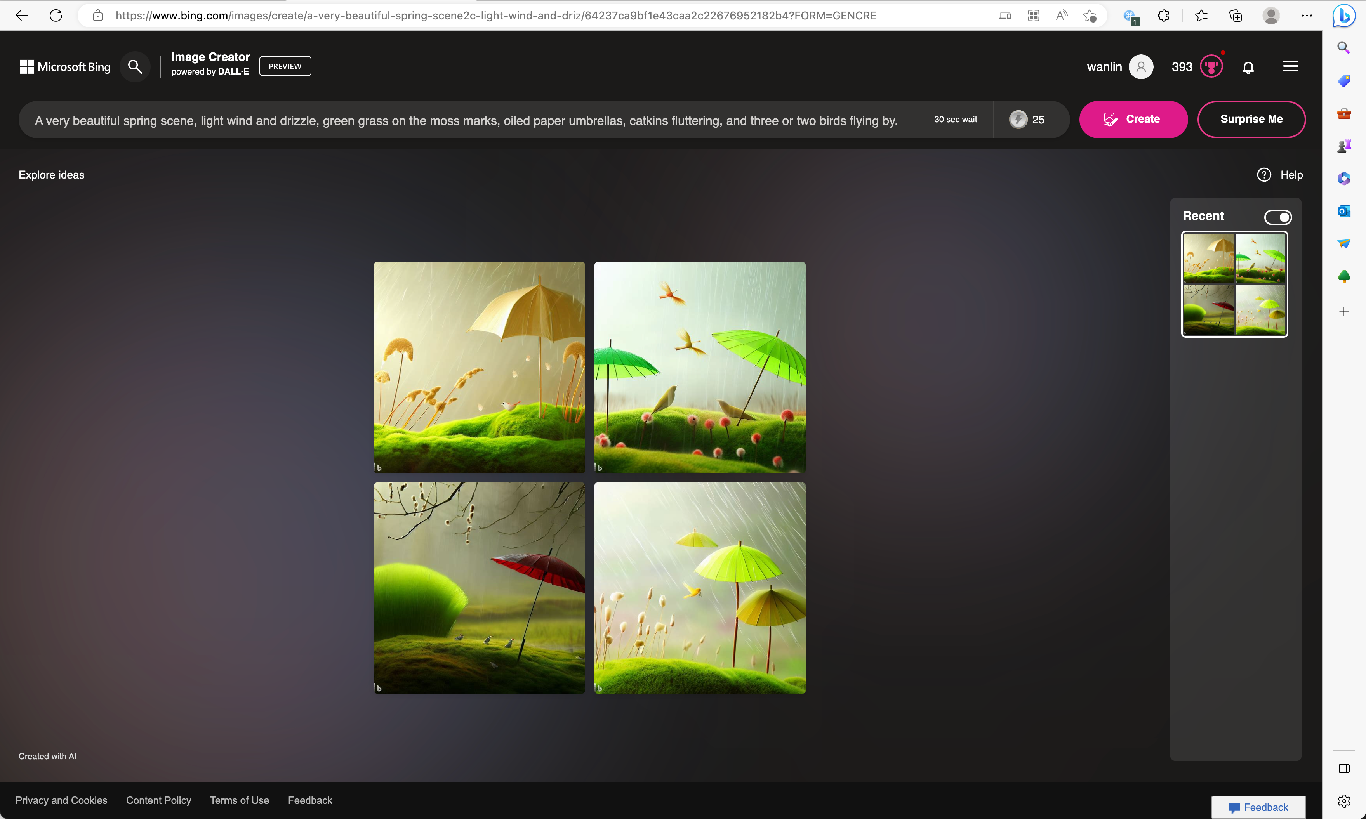1366x819 pixels.
Task: Open the sidebar Games chess icon
Action: point(1343,146)
